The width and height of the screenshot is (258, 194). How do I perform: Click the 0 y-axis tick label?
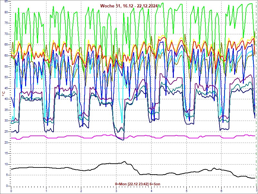click(7, 186)
